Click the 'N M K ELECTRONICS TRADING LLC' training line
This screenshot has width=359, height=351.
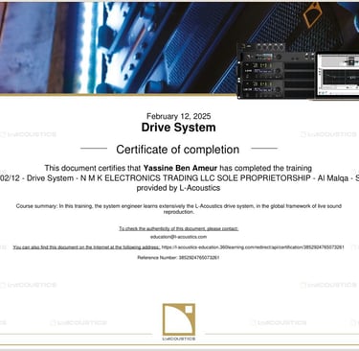(179, 178)
